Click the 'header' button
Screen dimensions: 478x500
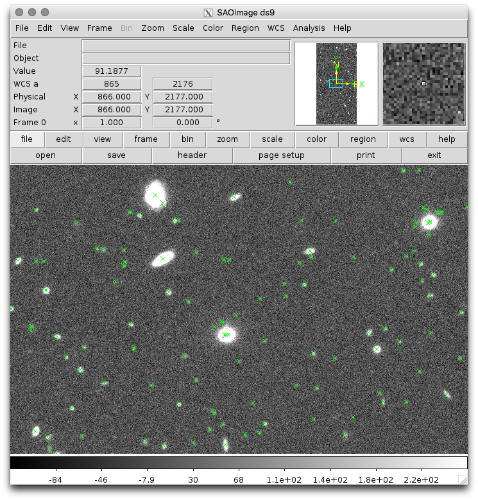coord(192,155)
